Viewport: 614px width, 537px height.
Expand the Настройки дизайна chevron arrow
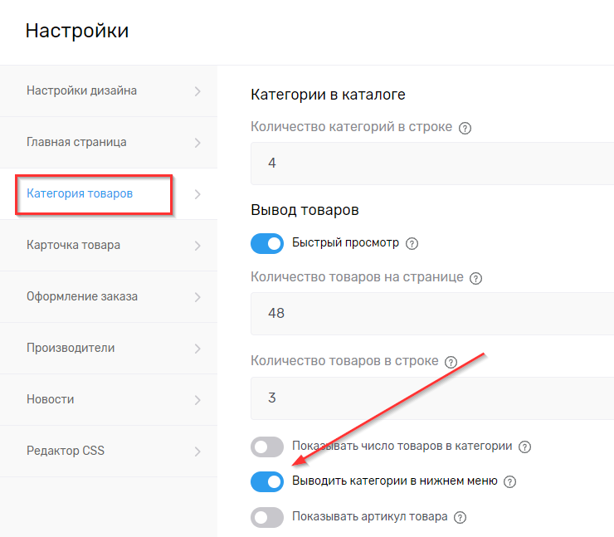click(197, 91)
